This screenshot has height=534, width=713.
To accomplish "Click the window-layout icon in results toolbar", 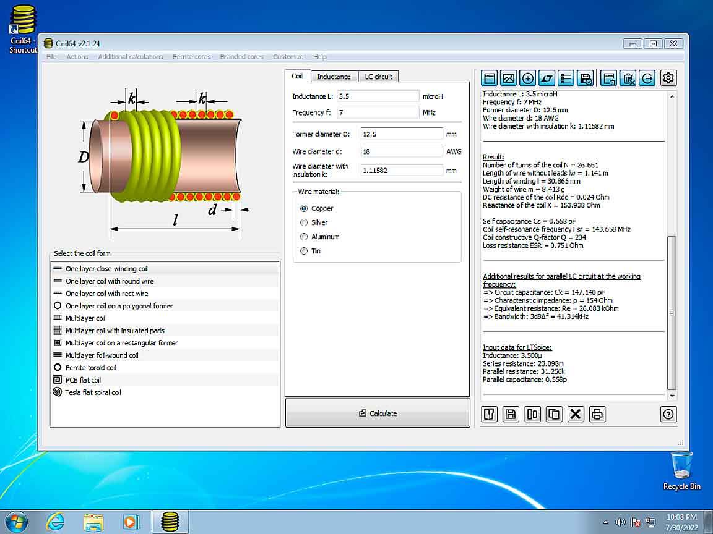I will tap(490, 78).
